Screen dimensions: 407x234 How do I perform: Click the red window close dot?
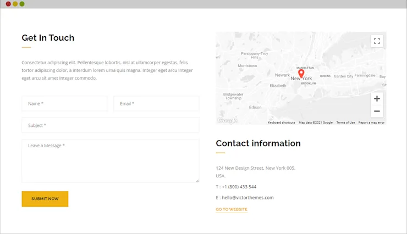[x=8, y=4]
